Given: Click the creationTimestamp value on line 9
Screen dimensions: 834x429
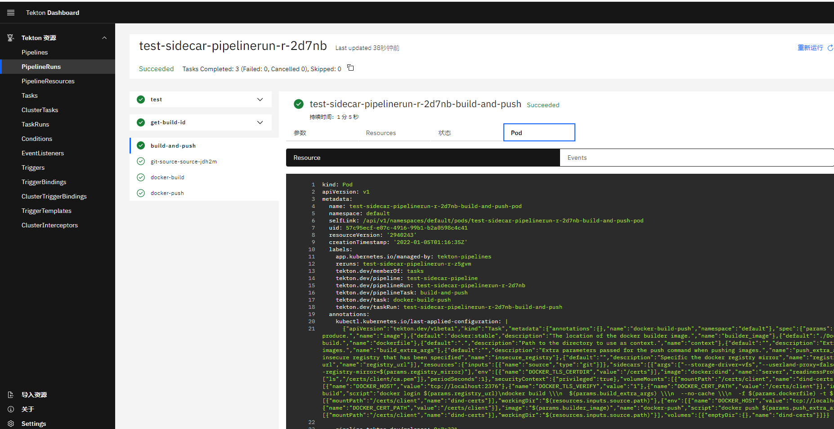Looking at the screenshot, I should tap(430, 242).
